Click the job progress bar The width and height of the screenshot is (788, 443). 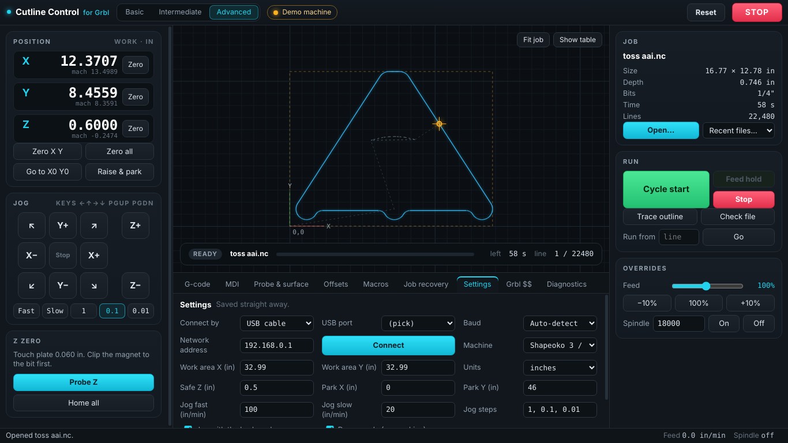coord(375,254)
